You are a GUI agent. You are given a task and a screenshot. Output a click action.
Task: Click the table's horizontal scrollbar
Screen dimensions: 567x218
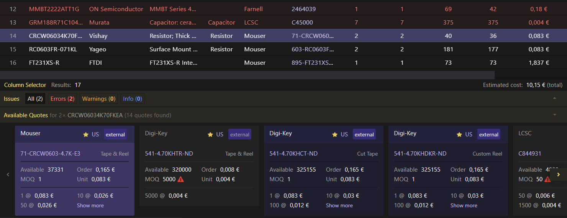(x=247, y=75)
